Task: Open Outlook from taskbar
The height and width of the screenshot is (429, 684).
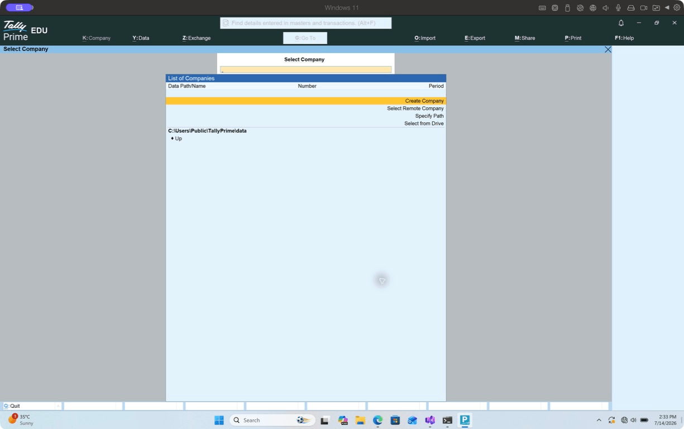Action: coord(413,420)
